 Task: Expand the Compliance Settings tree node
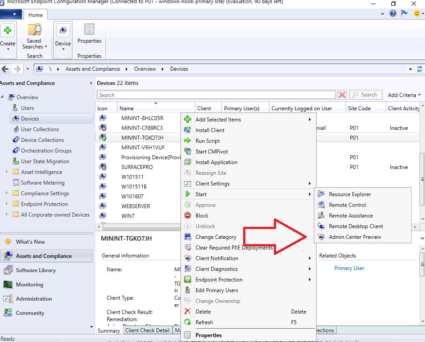point(7,193)
